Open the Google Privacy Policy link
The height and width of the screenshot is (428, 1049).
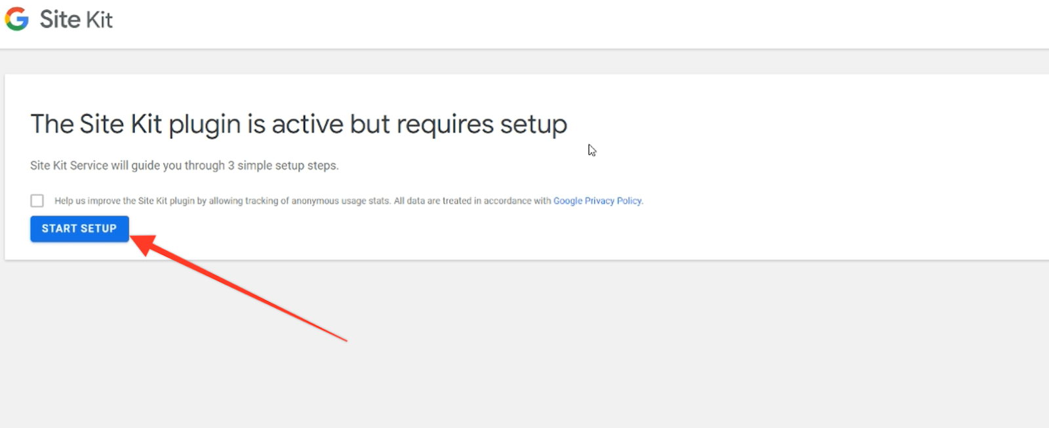[597, 201]
